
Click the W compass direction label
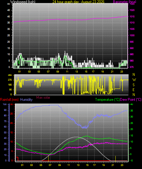pyautogui.click(x=134, y=80)
